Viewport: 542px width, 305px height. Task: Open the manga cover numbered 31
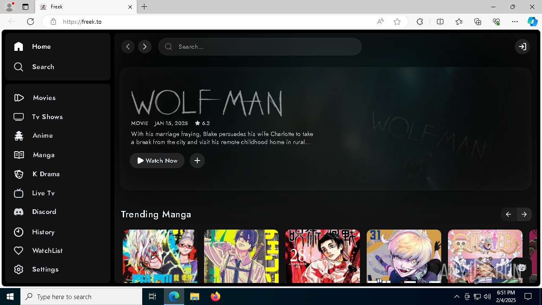(x=404, y=256)
